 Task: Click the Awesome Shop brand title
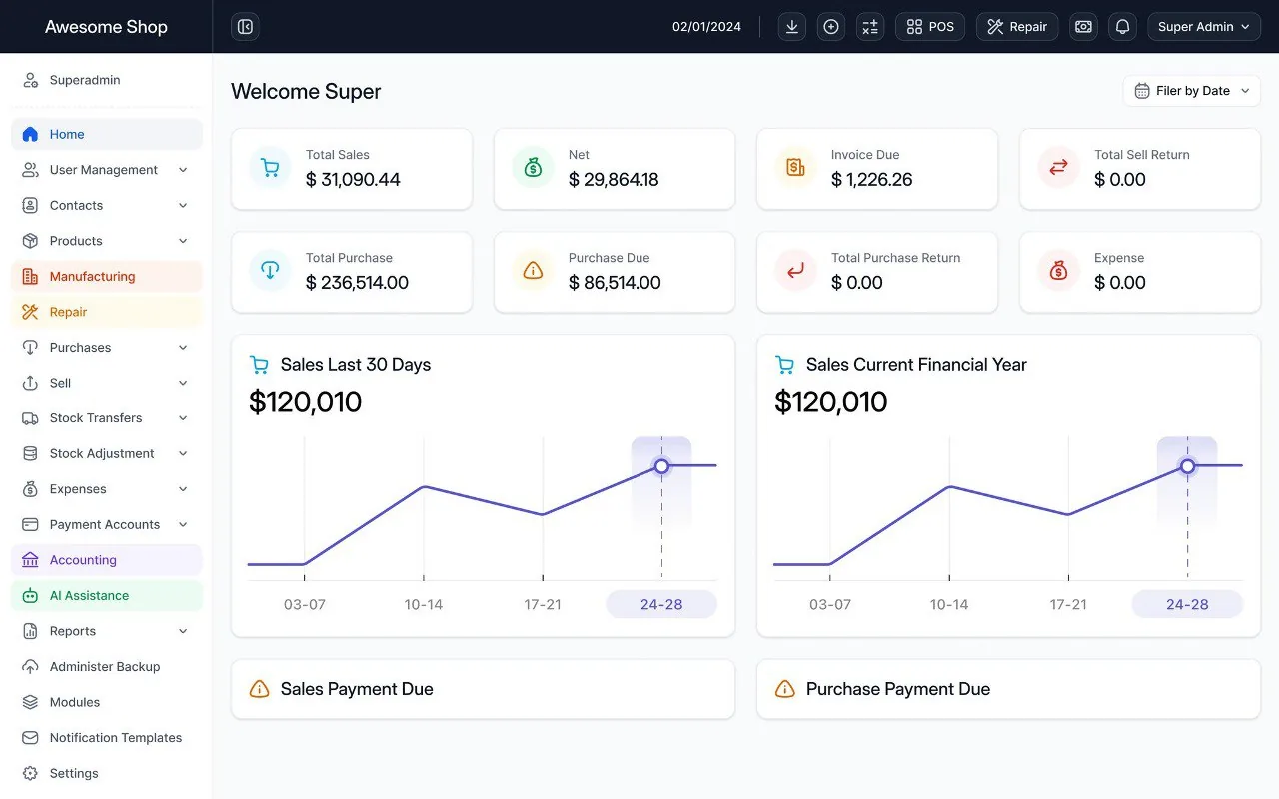[106, 27]
